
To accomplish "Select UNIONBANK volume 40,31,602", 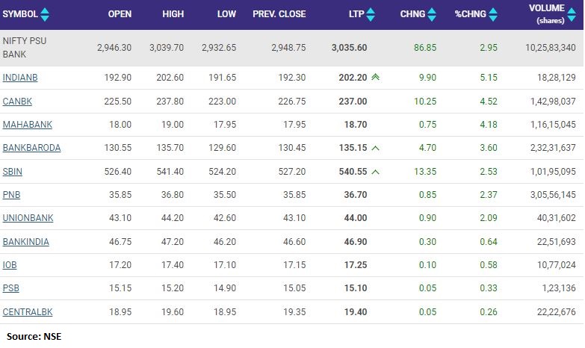I will (x=557, y=218).
